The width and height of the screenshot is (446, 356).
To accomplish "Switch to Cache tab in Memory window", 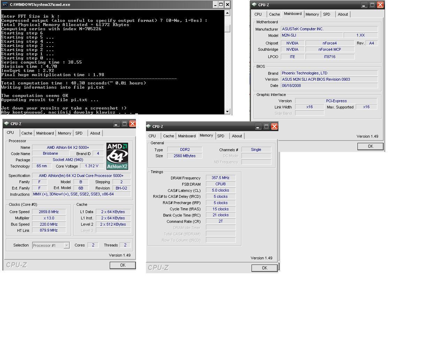I will coord(168,136).
